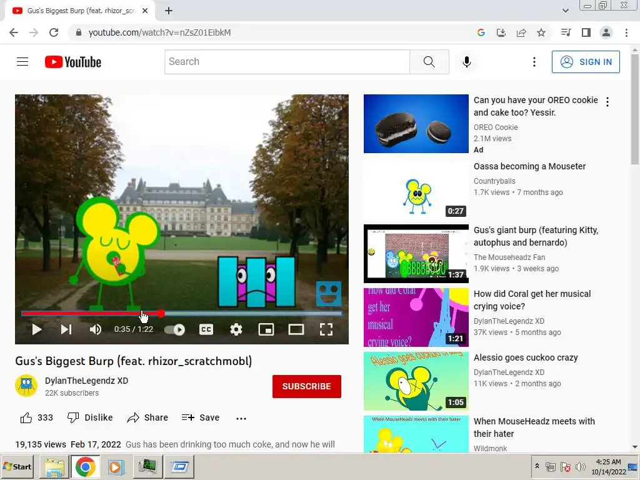The image size is (640, 480).
Task: Skip to the next video
Action: point(66,329)
